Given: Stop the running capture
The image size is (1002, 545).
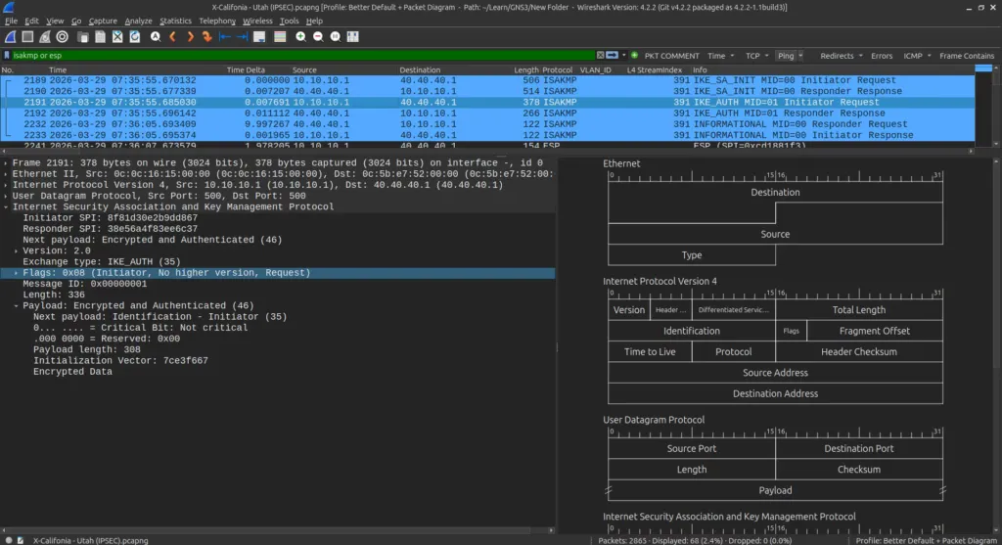Looking at the screenshot, I should [x=27, y=37].
